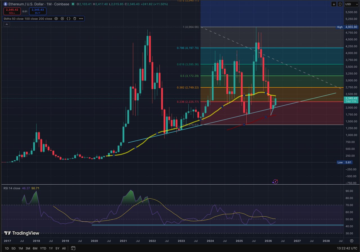Collapse the indicator legend chevron

click(6, 24)
